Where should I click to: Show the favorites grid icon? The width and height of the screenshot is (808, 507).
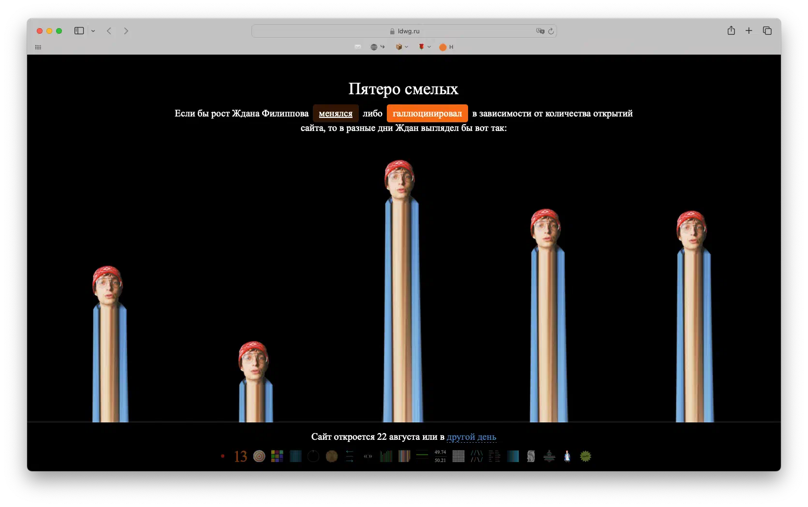tap(38, 47)
